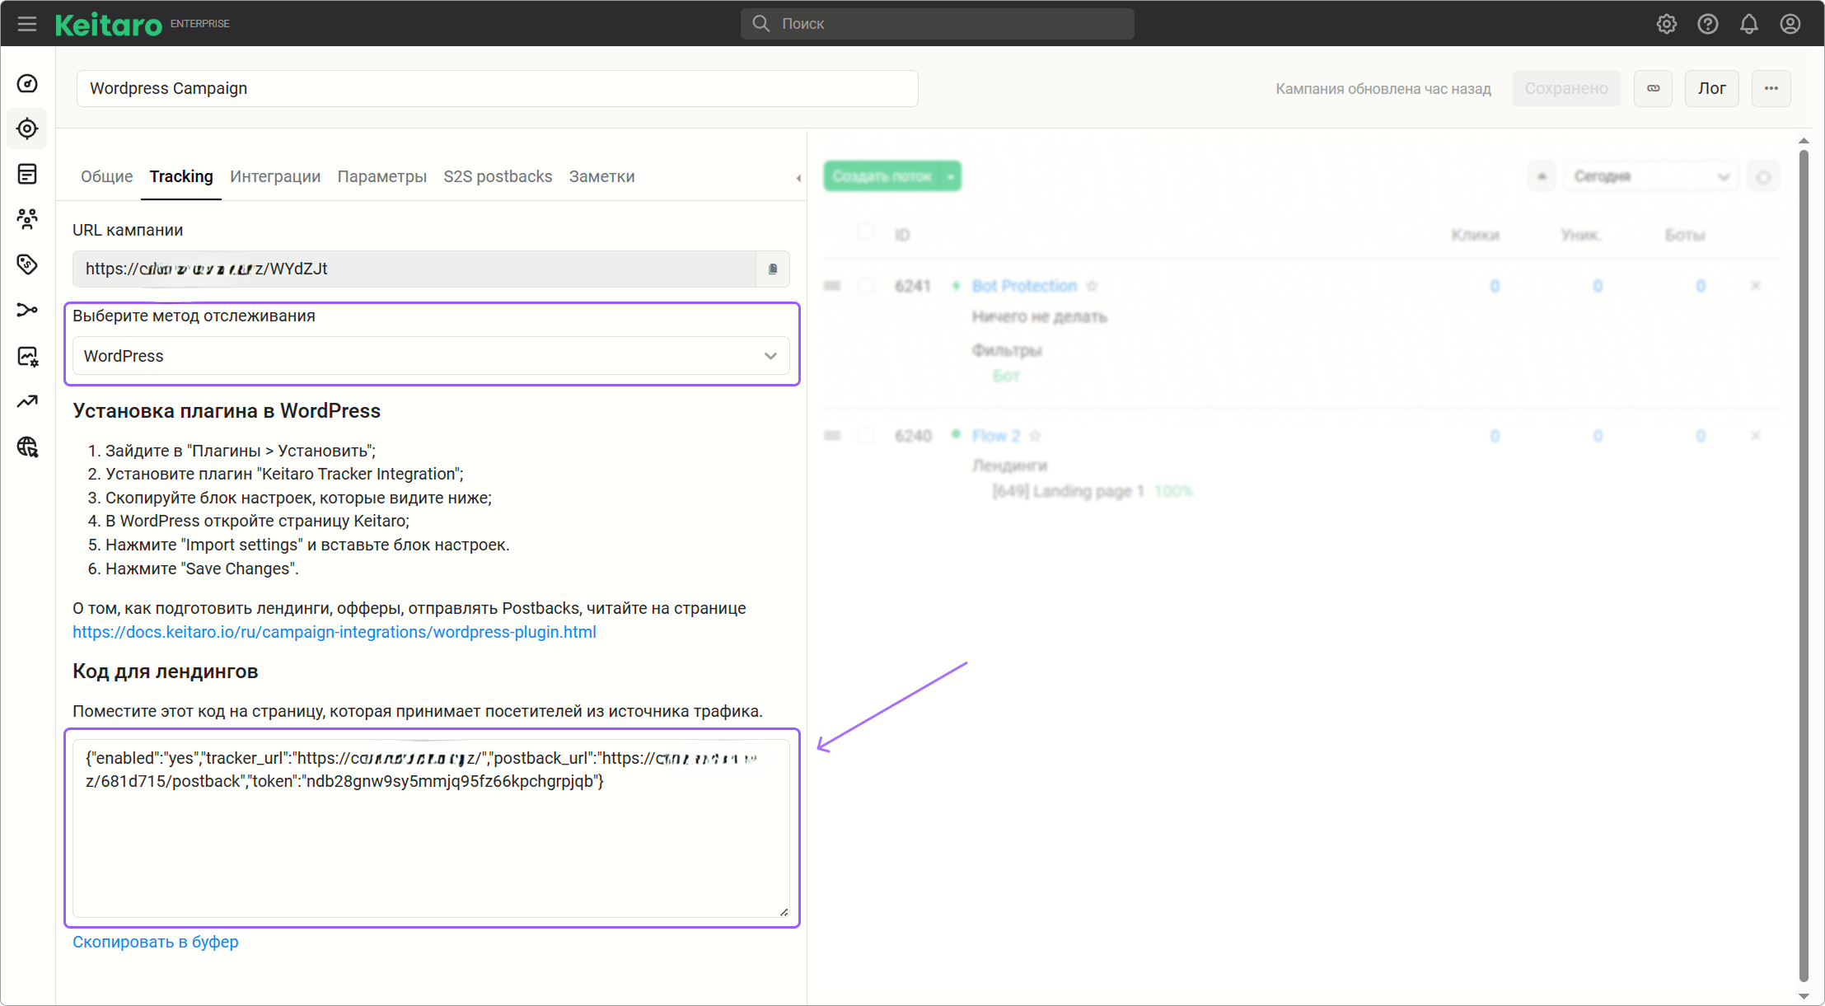Expand the WordPress tracking method dropdown
The image size is (1825, 1006).
click(431, 356)
